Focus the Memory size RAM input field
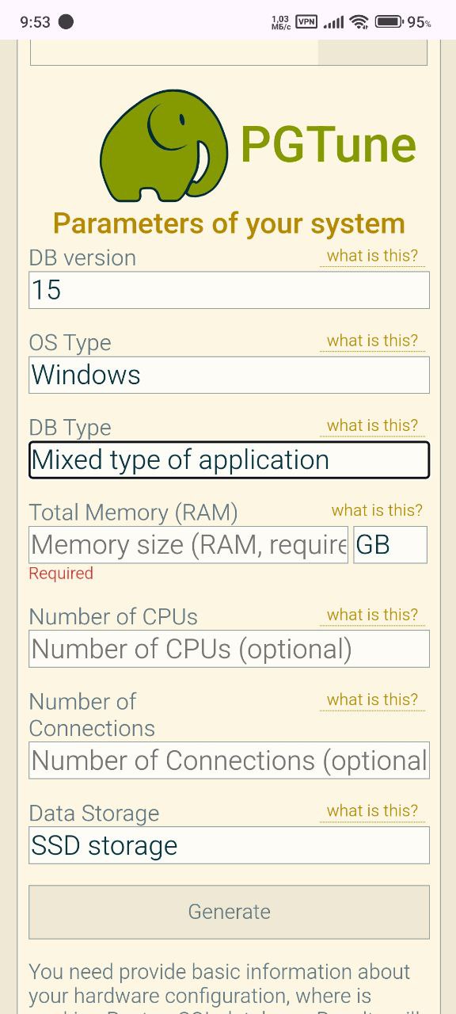The image size is (456, 1014). tap(188, 544)
